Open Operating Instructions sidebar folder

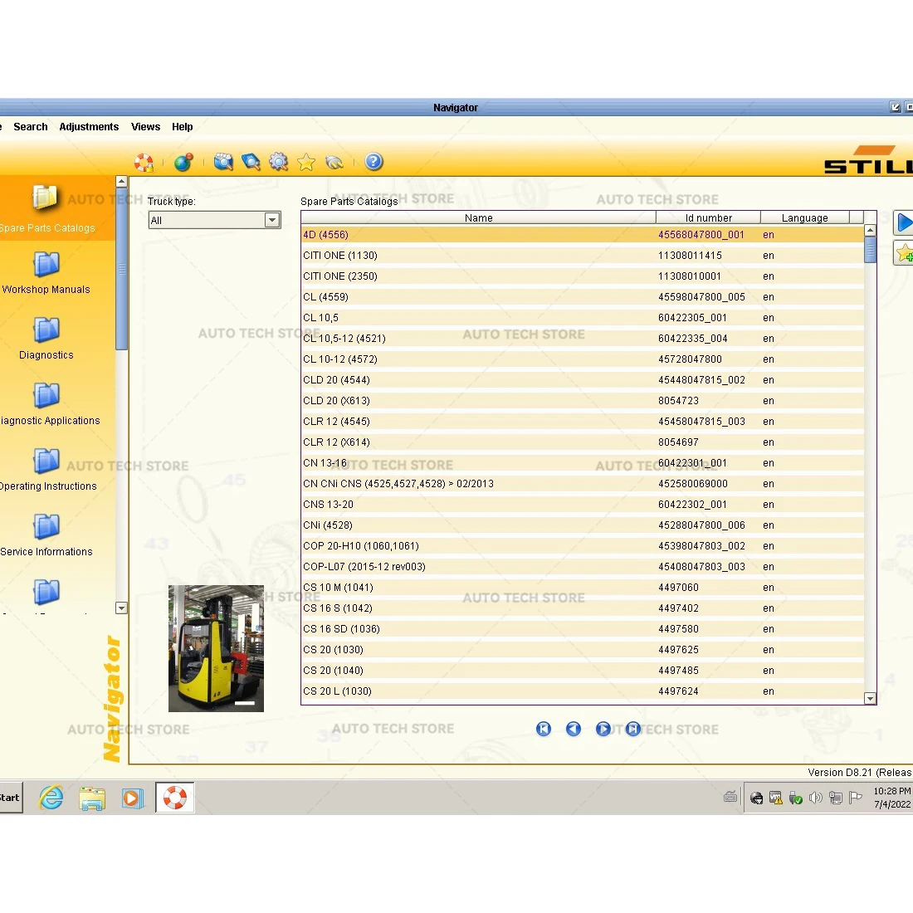pos(46,469)
